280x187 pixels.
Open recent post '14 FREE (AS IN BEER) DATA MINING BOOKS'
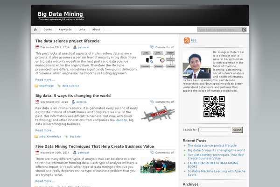pyautogui.click(x=213, y=165)
